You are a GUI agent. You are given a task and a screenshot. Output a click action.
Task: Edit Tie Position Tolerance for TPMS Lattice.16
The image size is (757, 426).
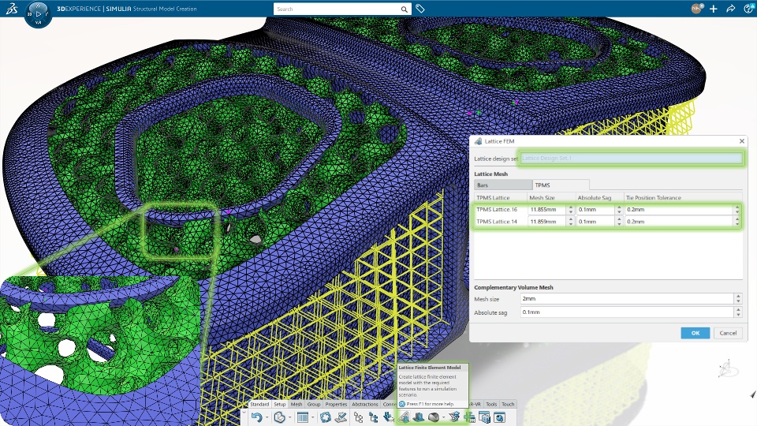(x=679, y=210)
